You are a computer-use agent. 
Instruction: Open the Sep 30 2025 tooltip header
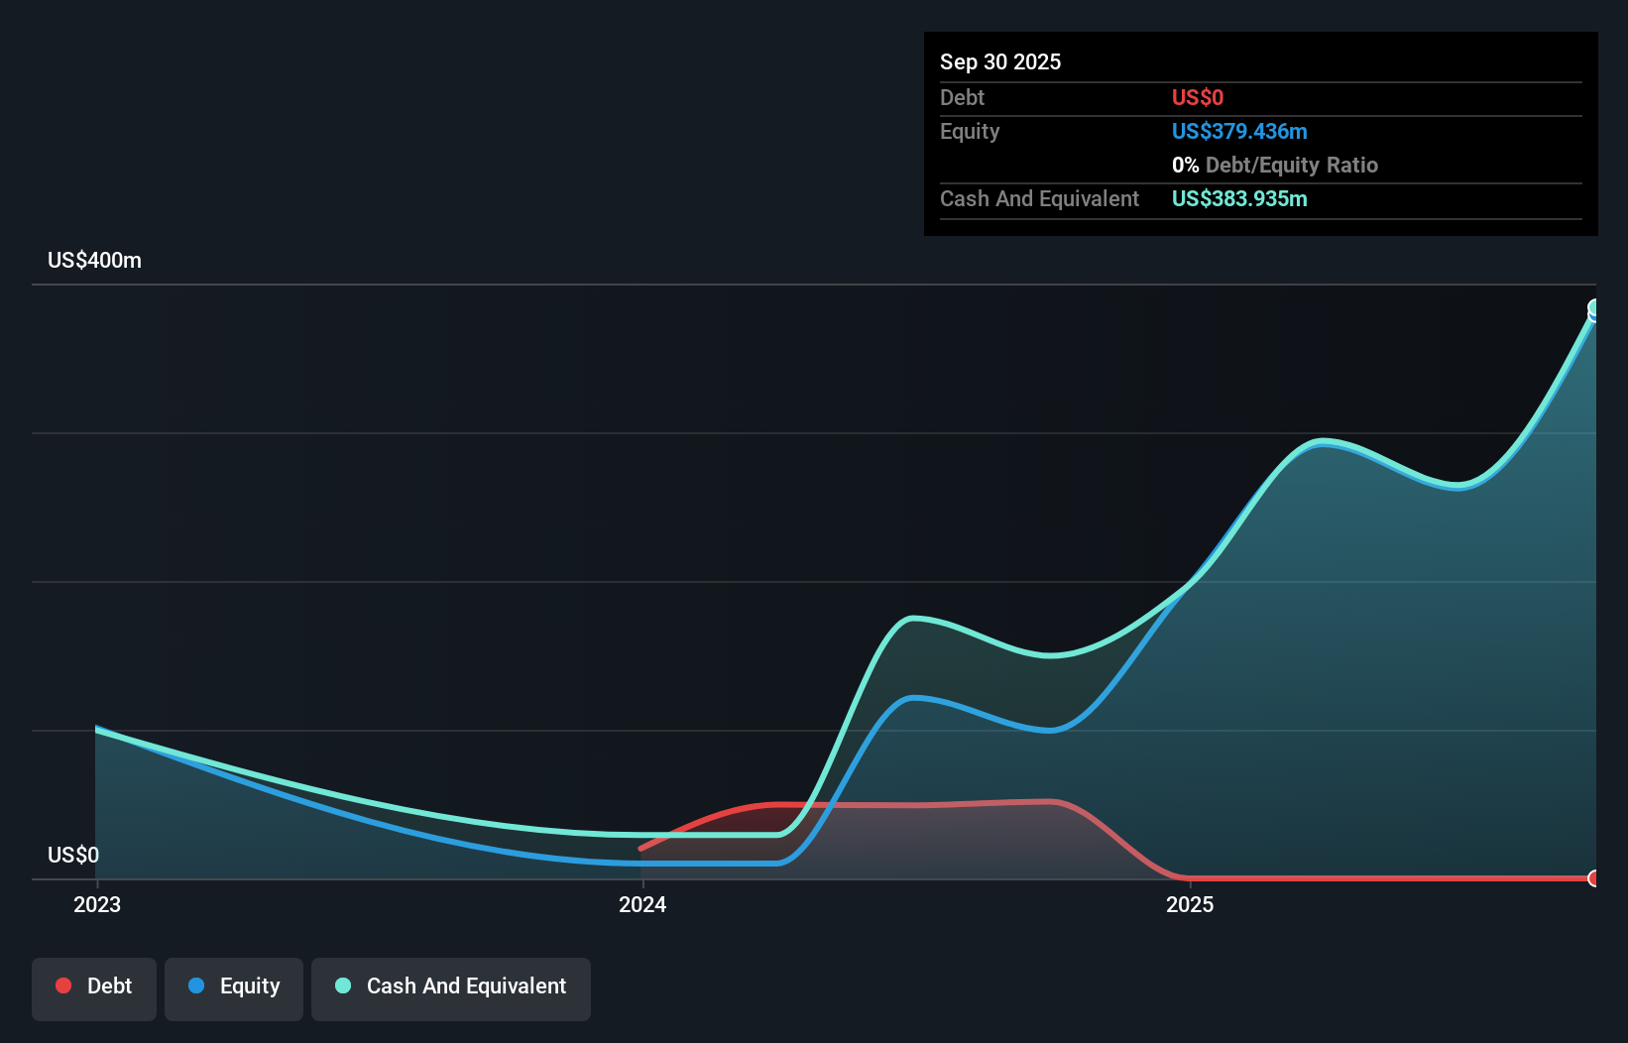point(1000,61)
